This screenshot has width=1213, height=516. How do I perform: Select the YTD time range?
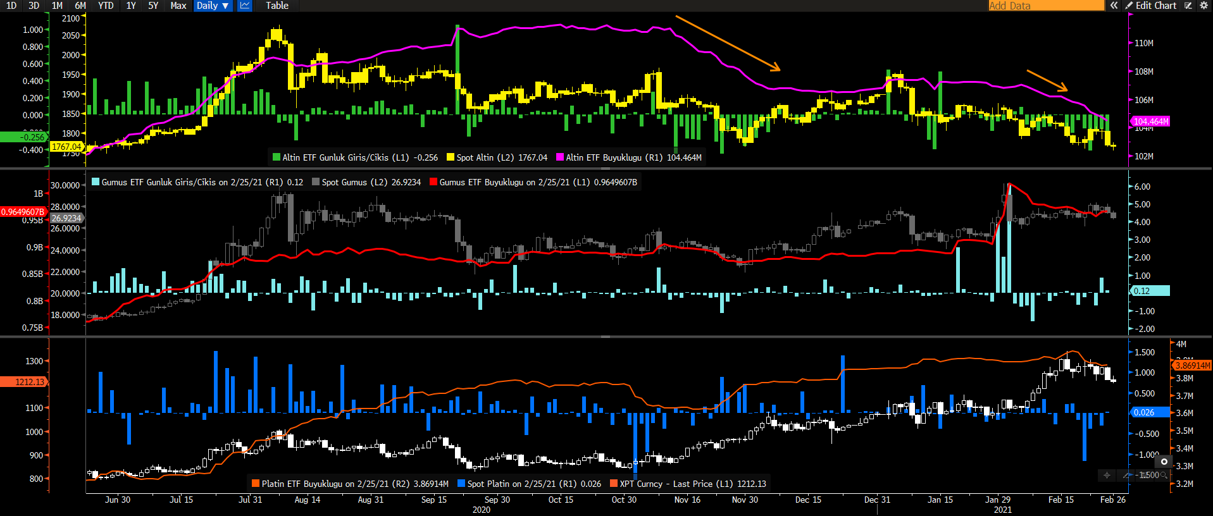point(106,6)
